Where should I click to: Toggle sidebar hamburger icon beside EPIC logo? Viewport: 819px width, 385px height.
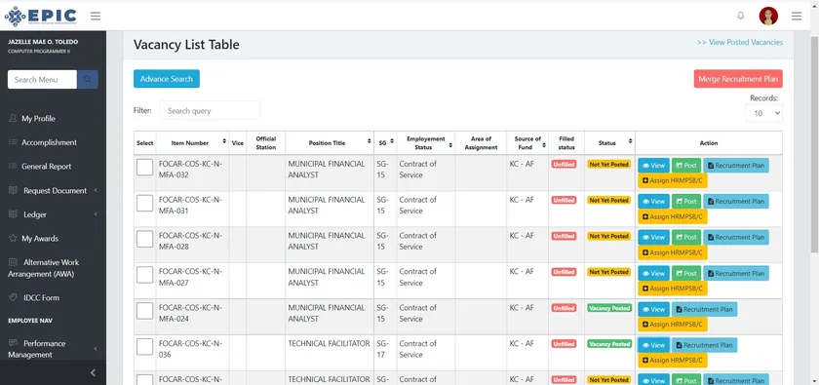[x=96, y=17]
